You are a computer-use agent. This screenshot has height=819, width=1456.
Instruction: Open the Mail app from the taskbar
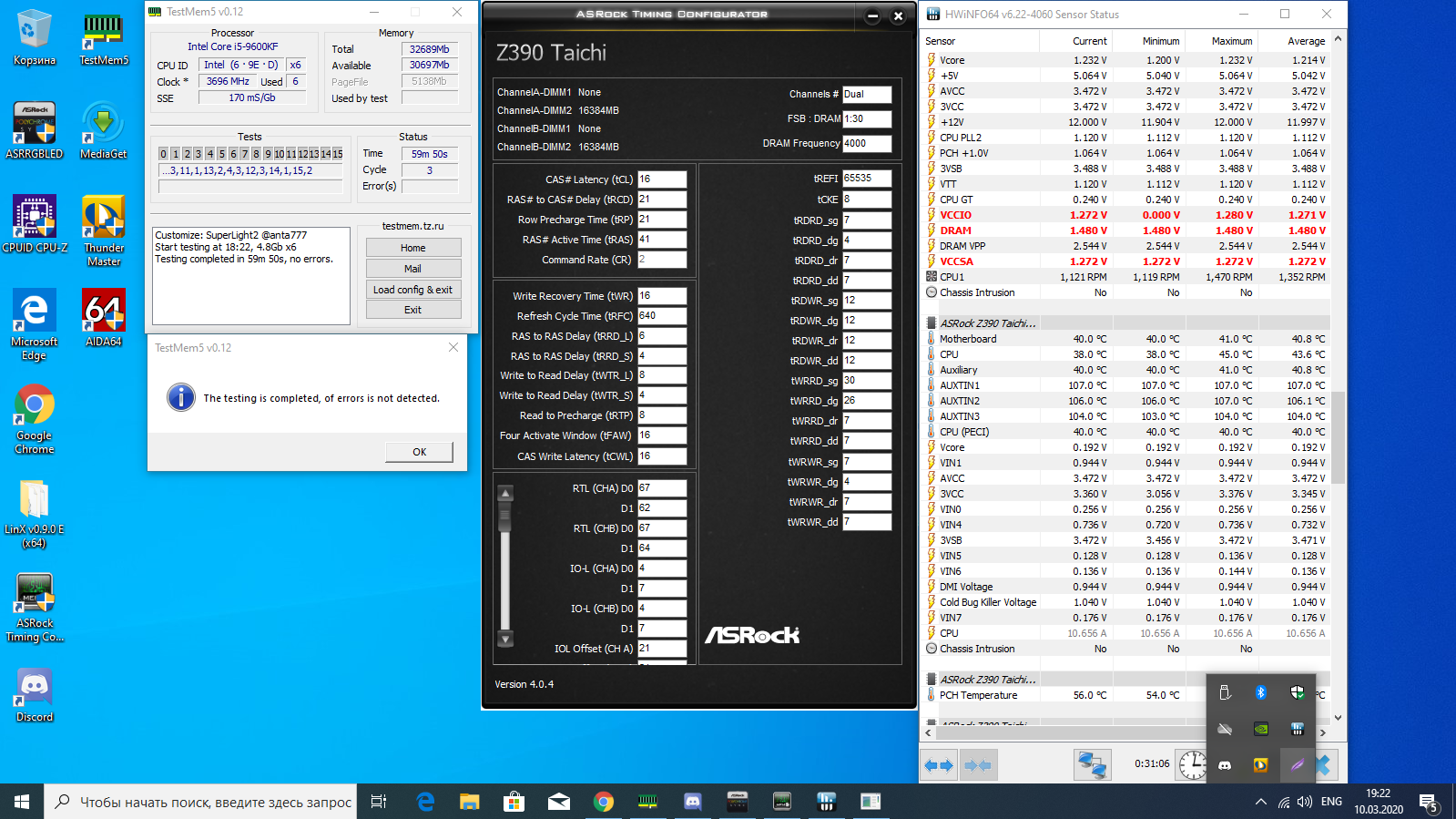pyautogui.click(x=559, y=802)
